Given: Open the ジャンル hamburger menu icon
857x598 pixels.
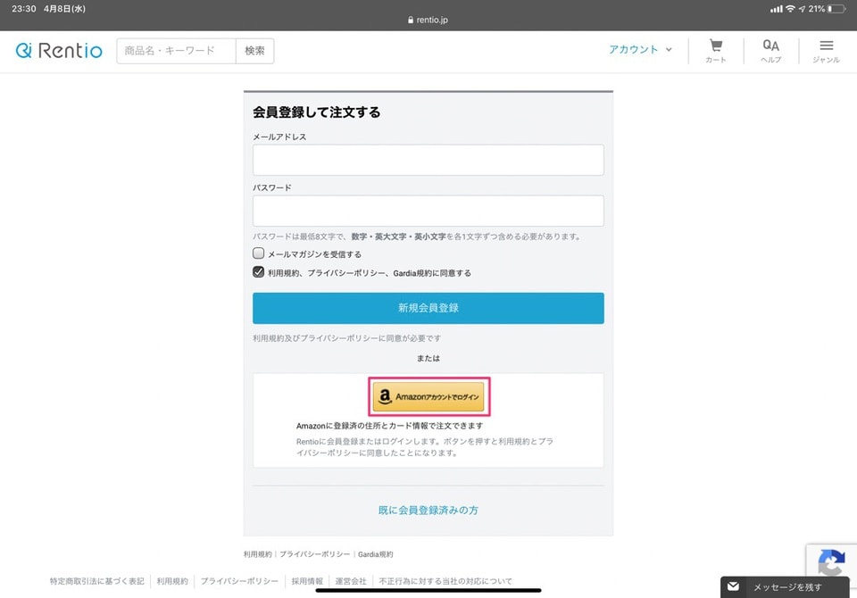Looking at the screenshot, I should click(826, 49).
